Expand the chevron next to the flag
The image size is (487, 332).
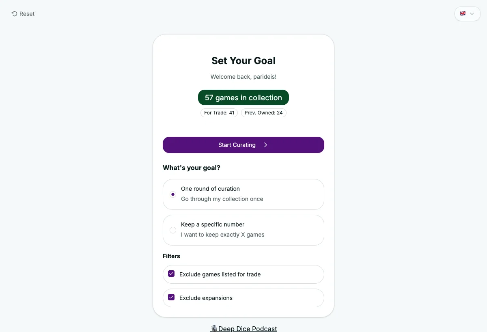point(472,13)
